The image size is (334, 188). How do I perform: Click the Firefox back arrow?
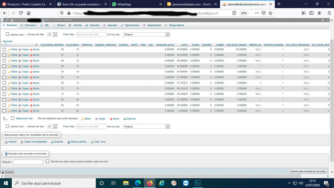pos(5,13)
